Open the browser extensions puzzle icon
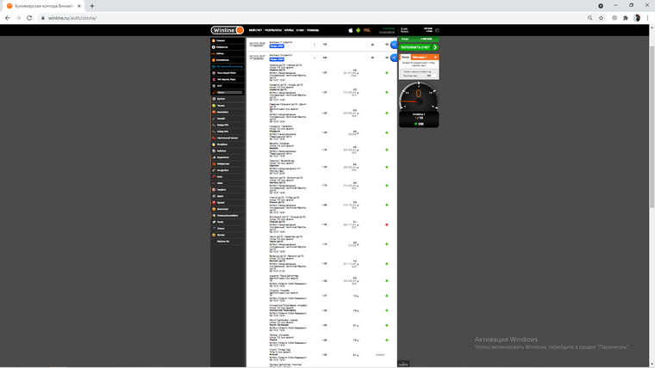The height and width of the screenshot is (368, 655). point(626,18)
